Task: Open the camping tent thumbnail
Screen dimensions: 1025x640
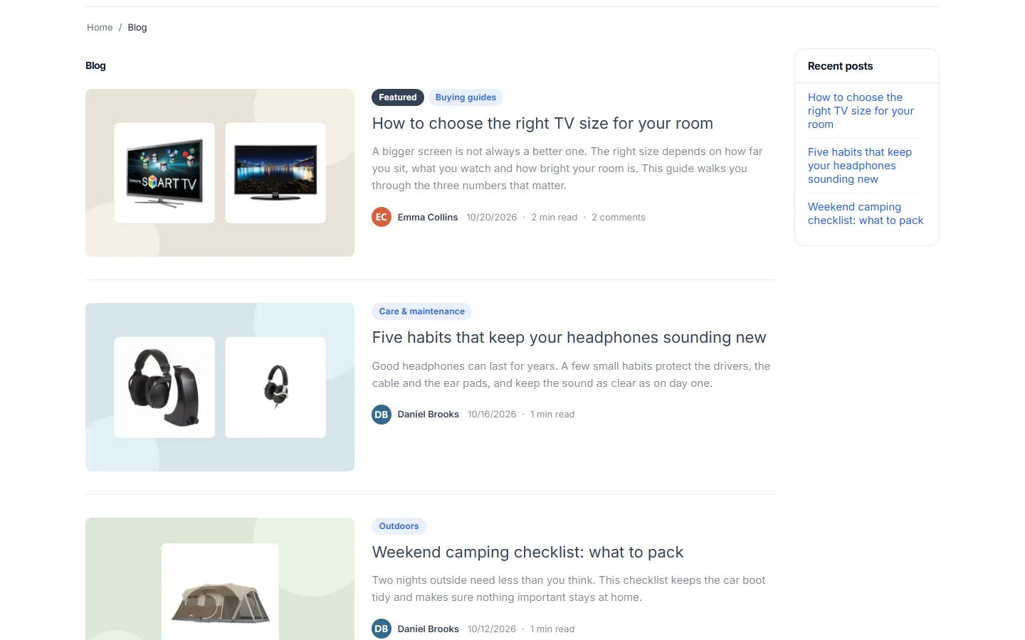Action: coord(220,592)
